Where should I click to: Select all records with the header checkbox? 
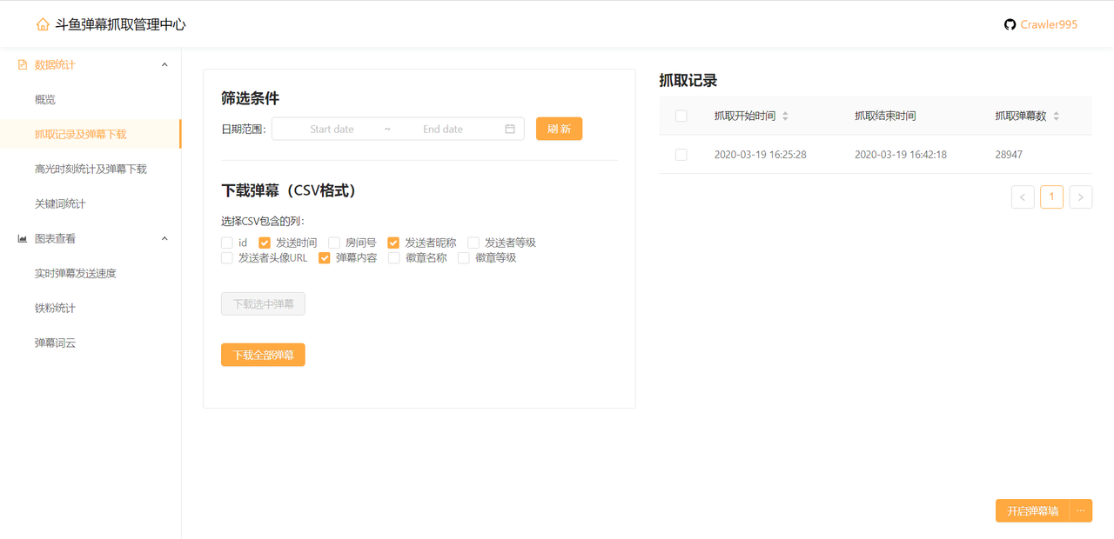pos(681,116)
